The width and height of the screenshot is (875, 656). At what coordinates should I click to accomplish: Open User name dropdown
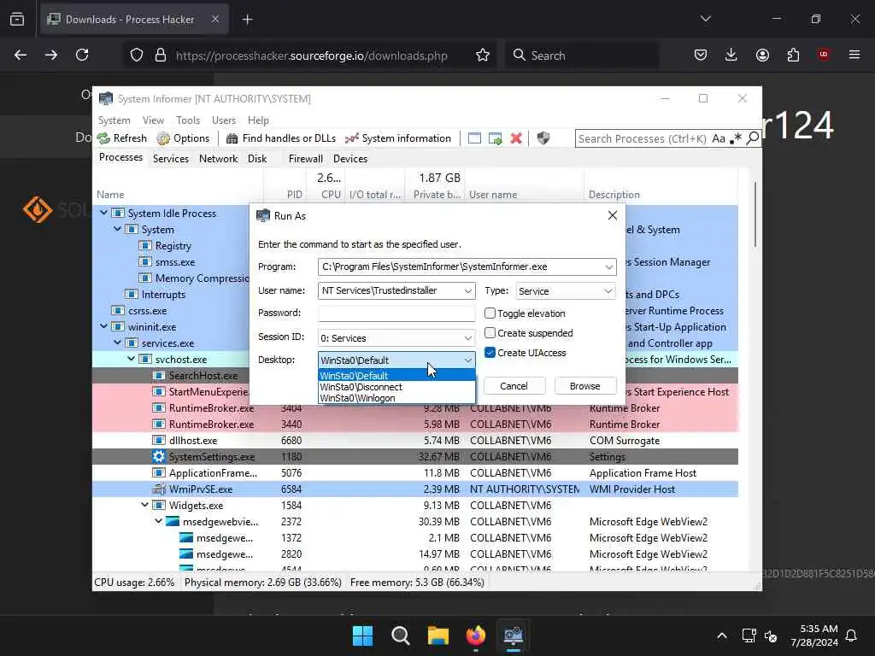[x=467, y=291]
